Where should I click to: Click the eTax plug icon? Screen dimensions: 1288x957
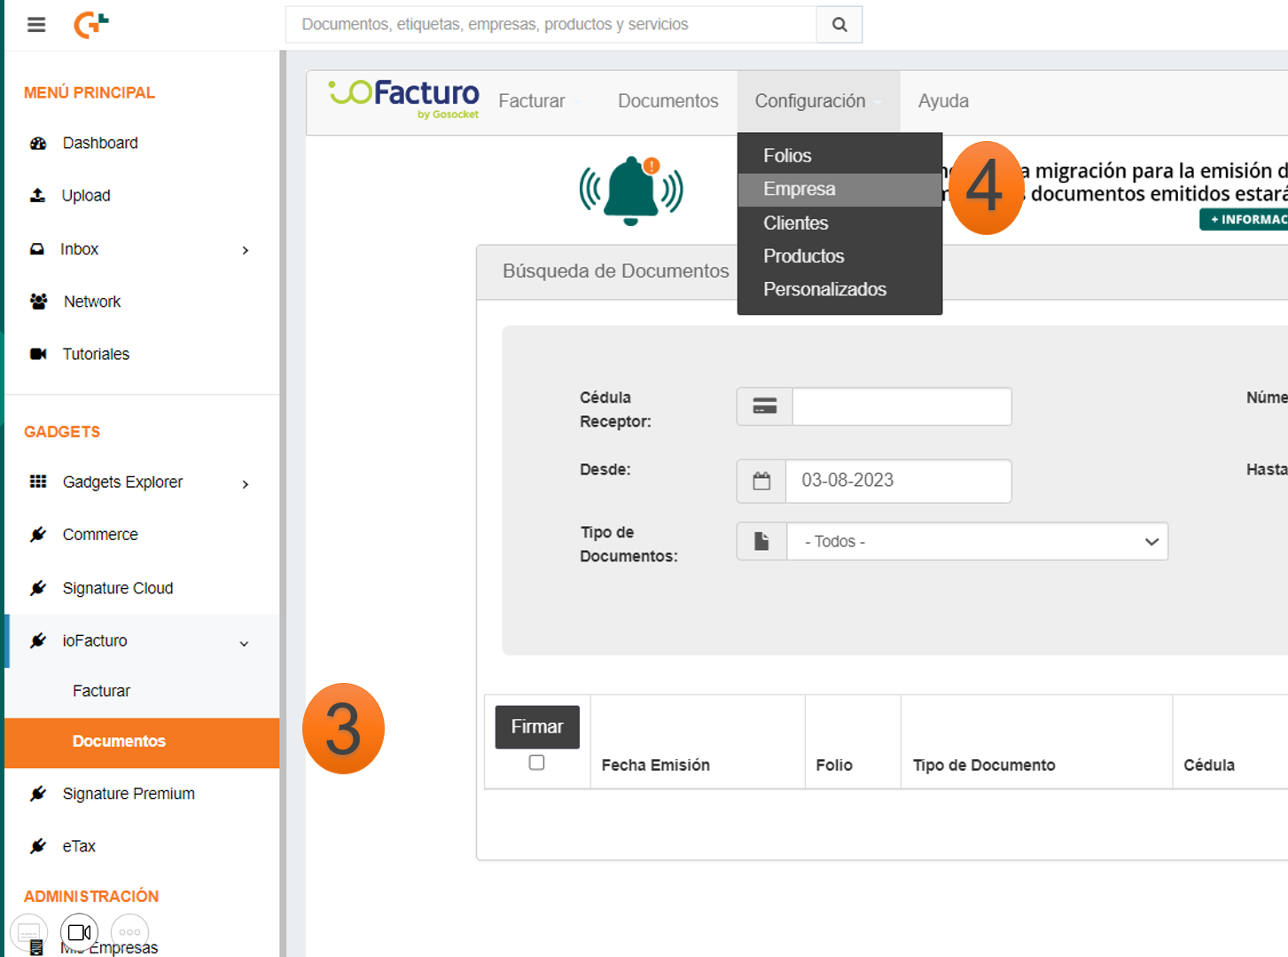click(38, 846)
